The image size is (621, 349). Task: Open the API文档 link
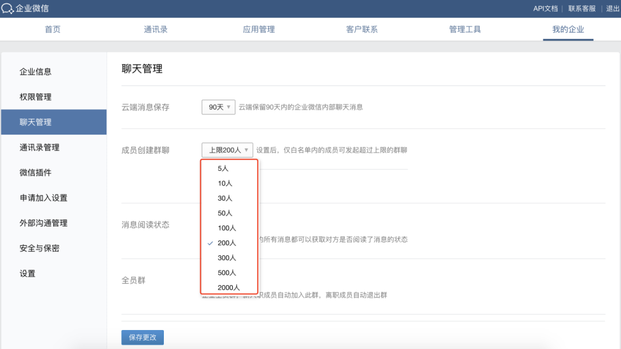545,9
